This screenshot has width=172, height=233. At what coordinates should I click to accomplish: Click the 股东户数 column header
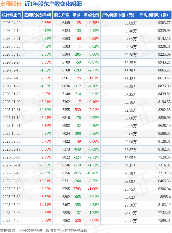(x=62, y=15)
